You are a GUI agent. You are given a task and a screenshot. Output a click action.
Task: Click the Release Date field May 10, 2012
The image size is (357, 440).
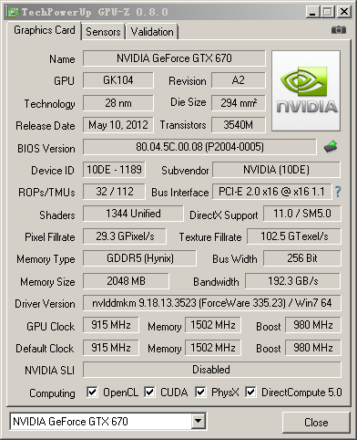(x=118, y=125)
